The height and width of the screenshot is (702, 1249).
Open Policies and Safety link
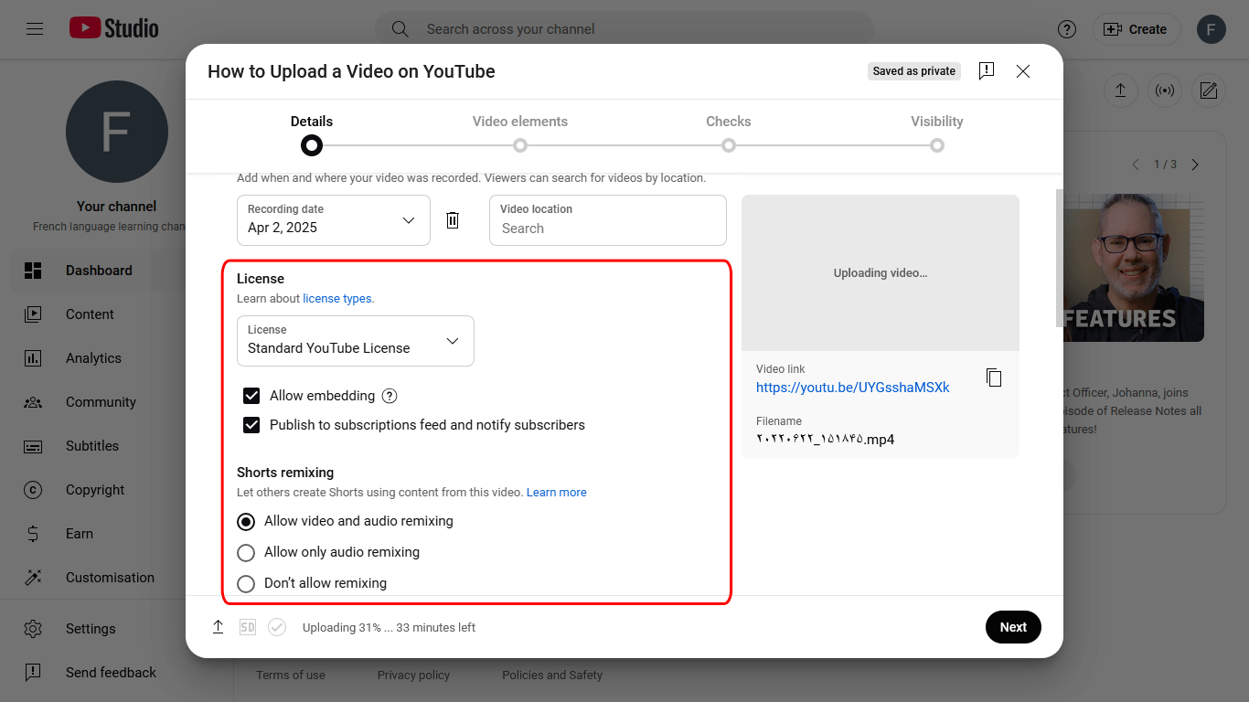click(x=552, y=675)
